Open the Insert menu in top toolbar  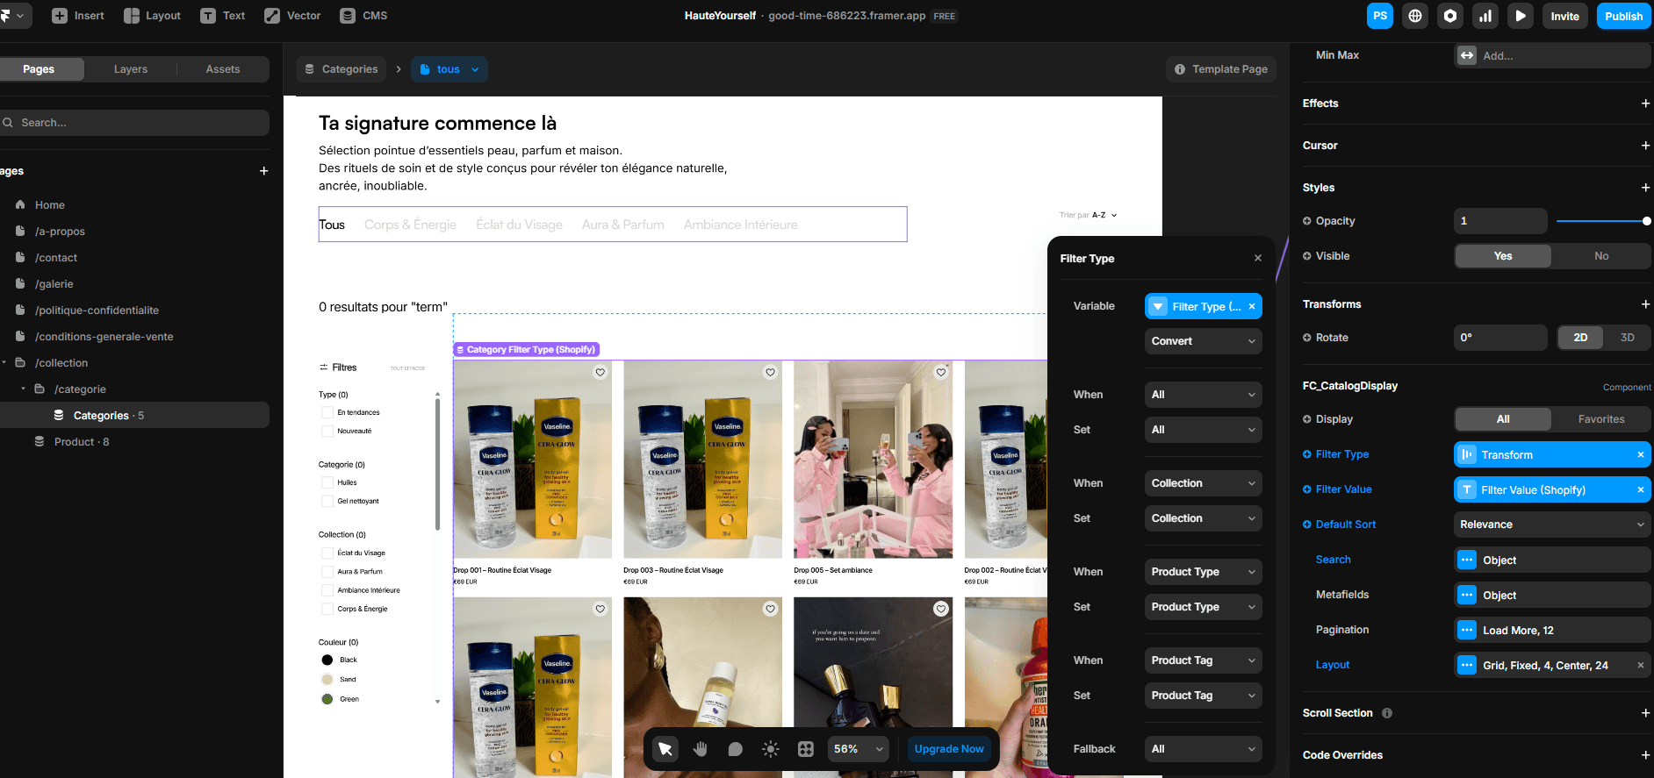(77, 16)
